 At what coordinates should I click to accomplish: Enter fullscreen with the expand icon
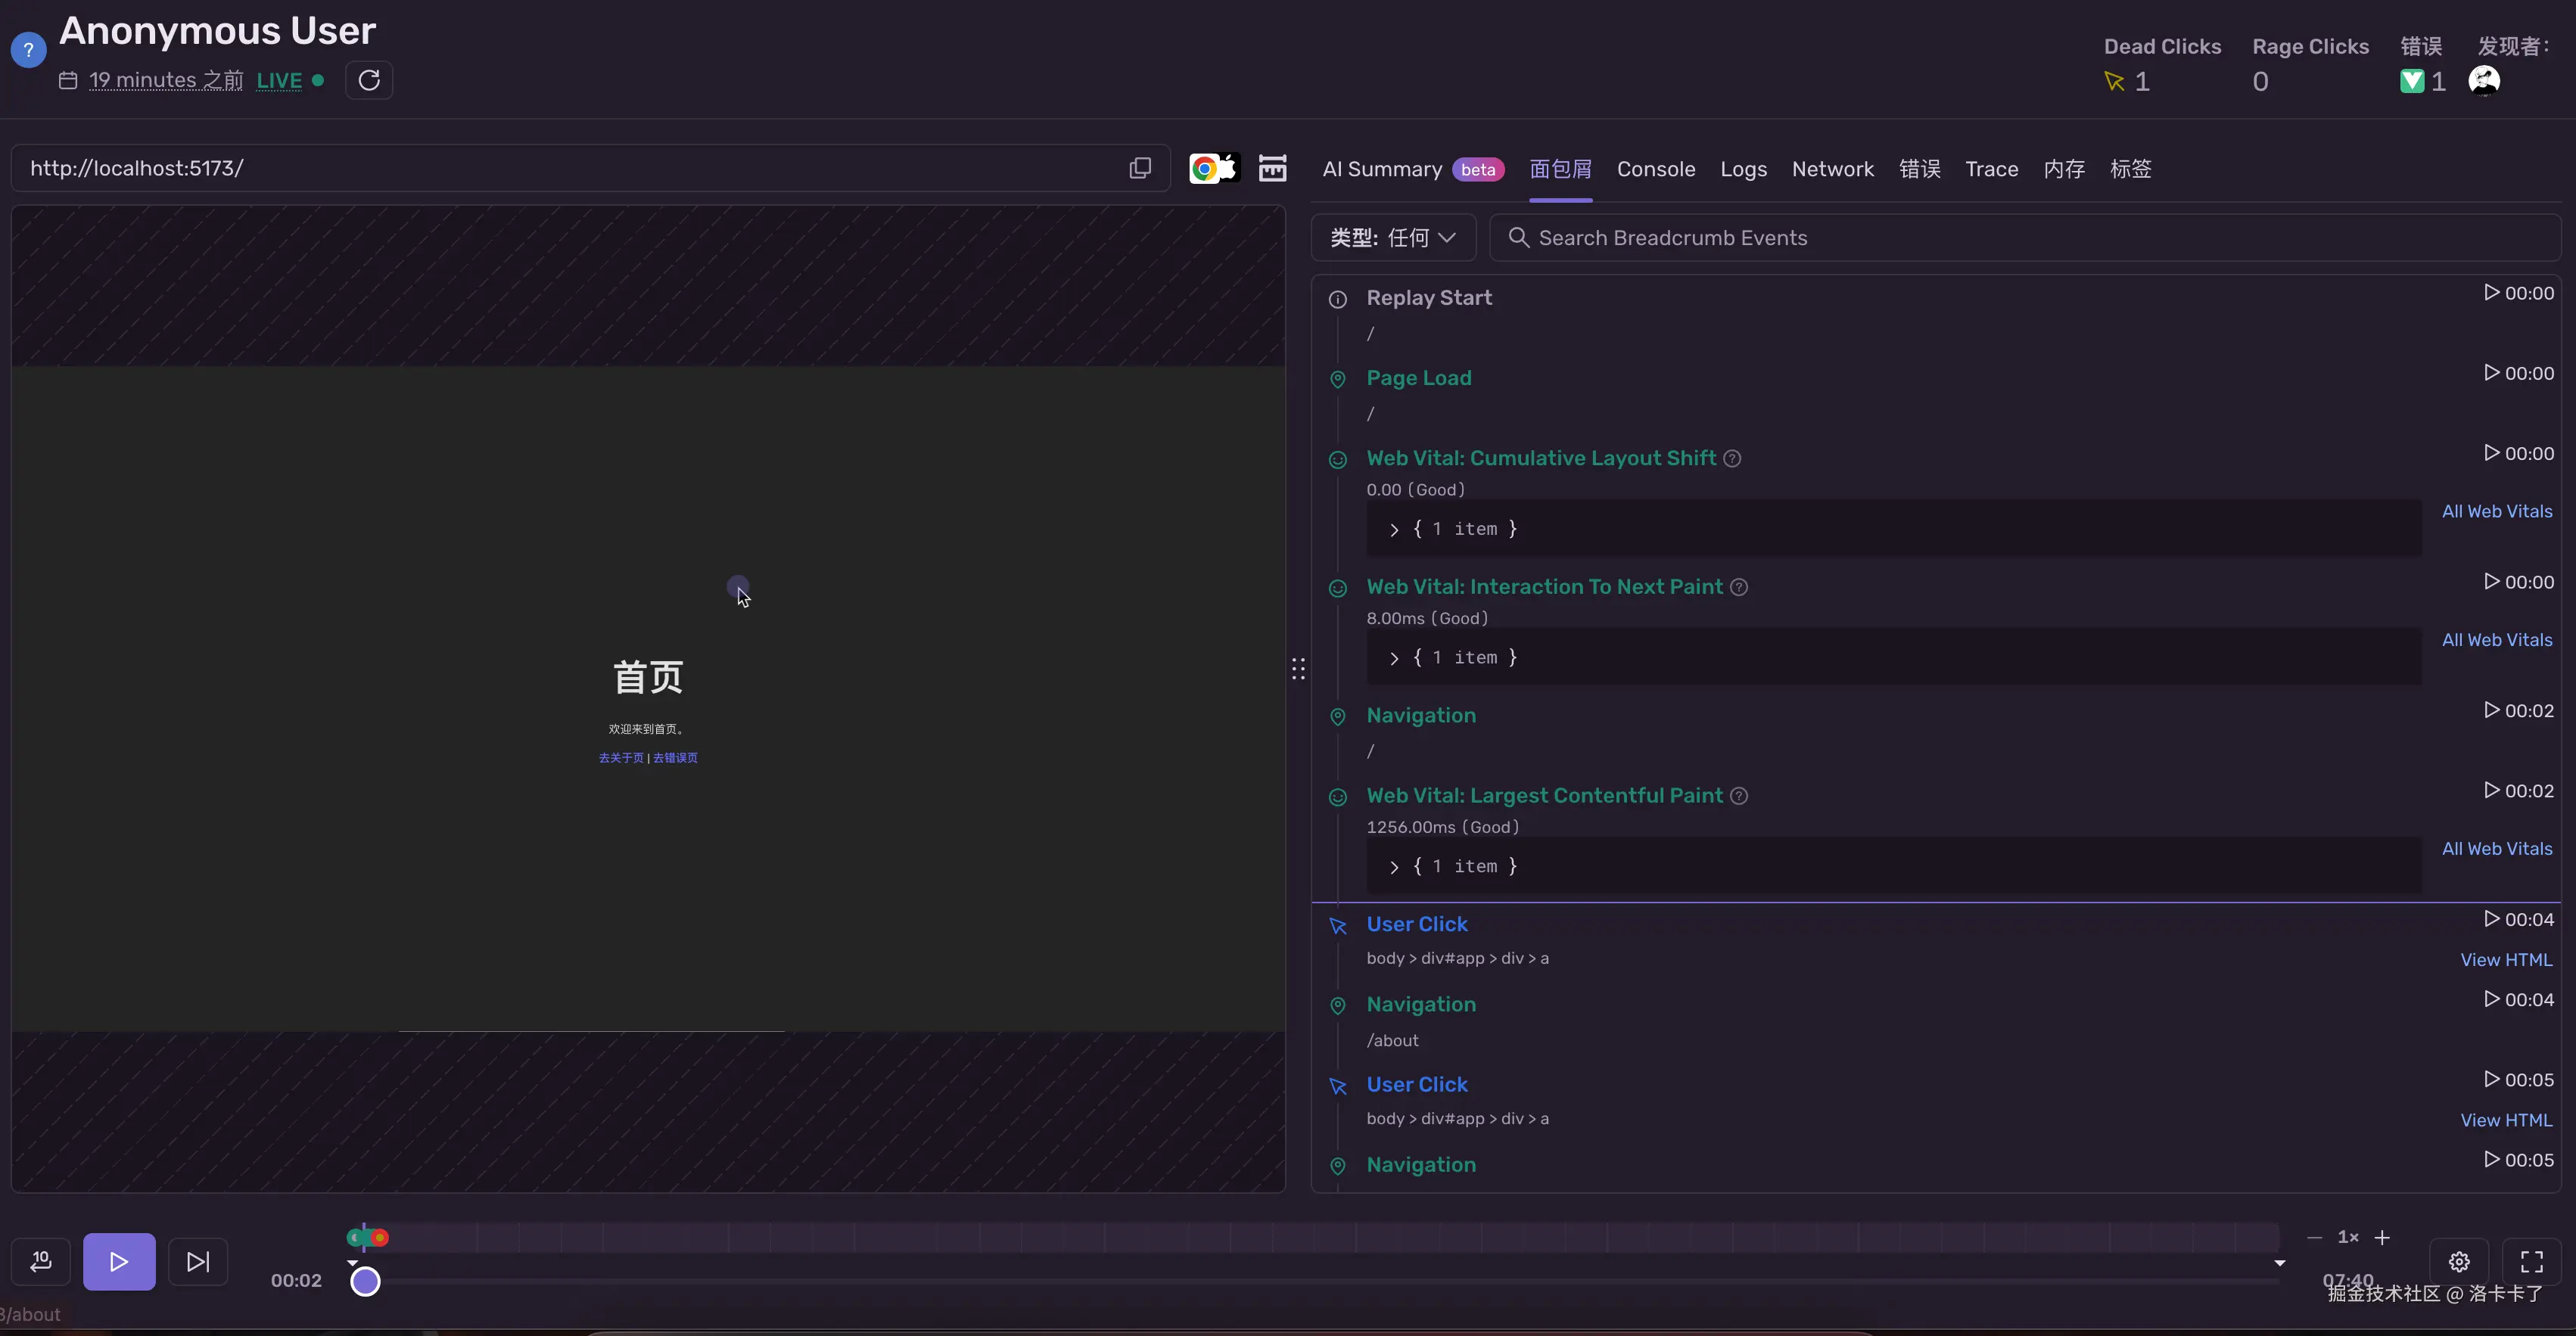(x=2531, y=1261)
